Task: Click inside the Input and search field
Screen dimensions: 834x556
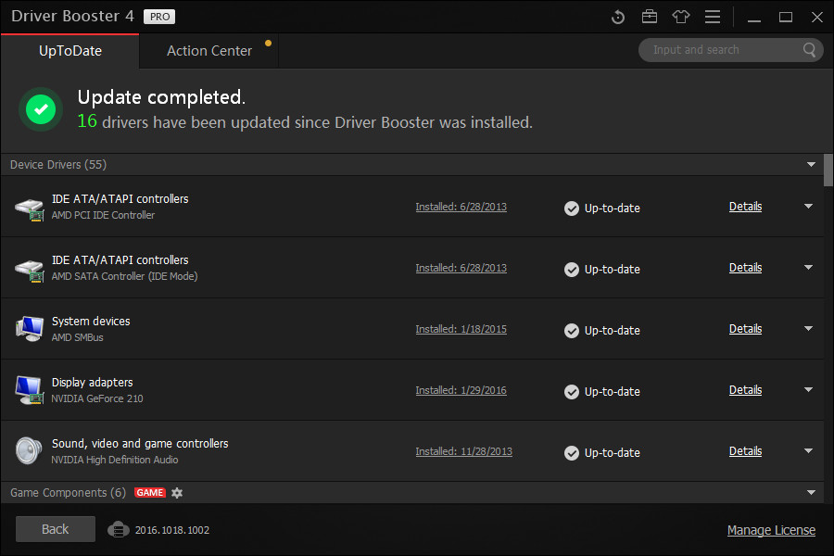Action: 723,49
